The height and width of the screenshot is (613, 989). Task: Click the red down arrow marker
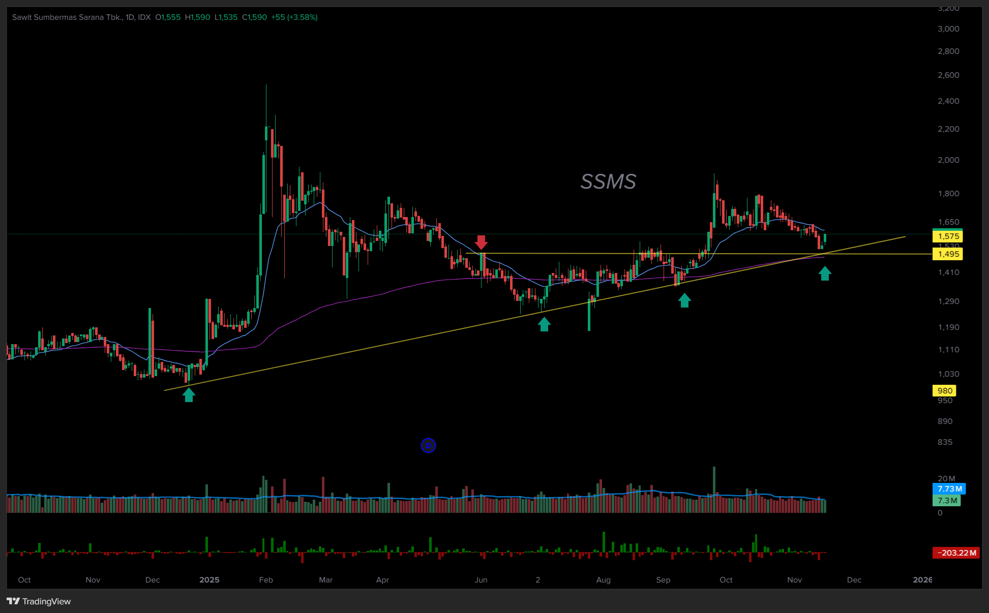tap(481, 242)
